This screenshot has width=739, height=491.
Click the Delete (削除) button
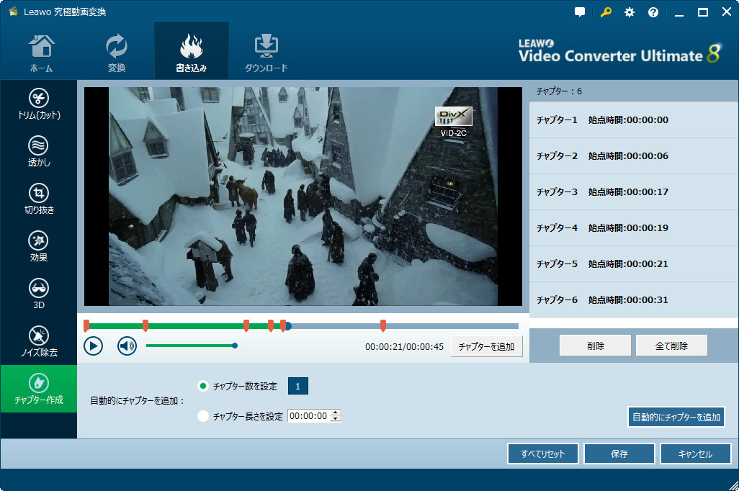tap(595, 346)
